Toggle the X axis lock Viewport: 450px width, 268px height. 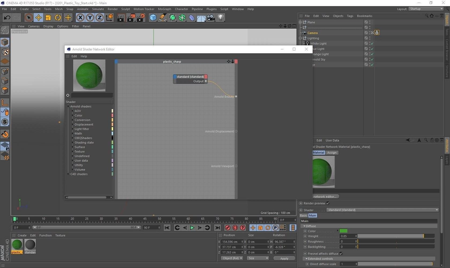coord(80,18)
